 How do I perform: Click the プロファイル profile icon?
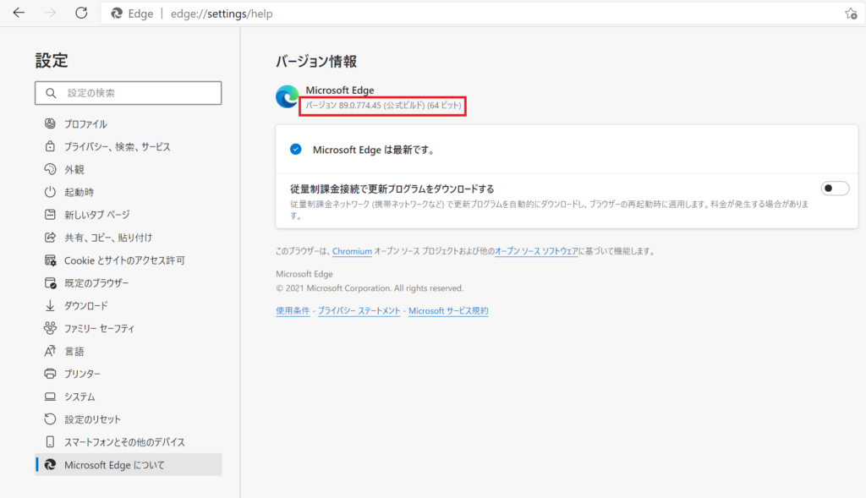click(50, 123)
